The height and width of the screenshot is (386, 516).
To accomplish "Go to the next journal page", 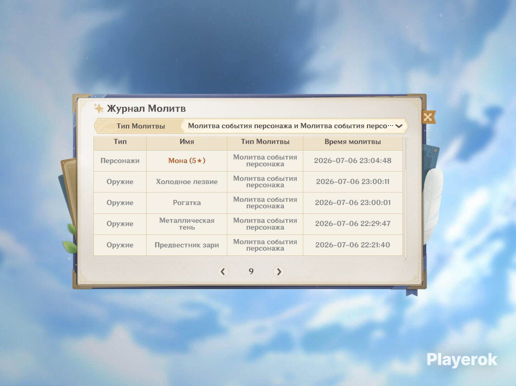I will [278, 272].
